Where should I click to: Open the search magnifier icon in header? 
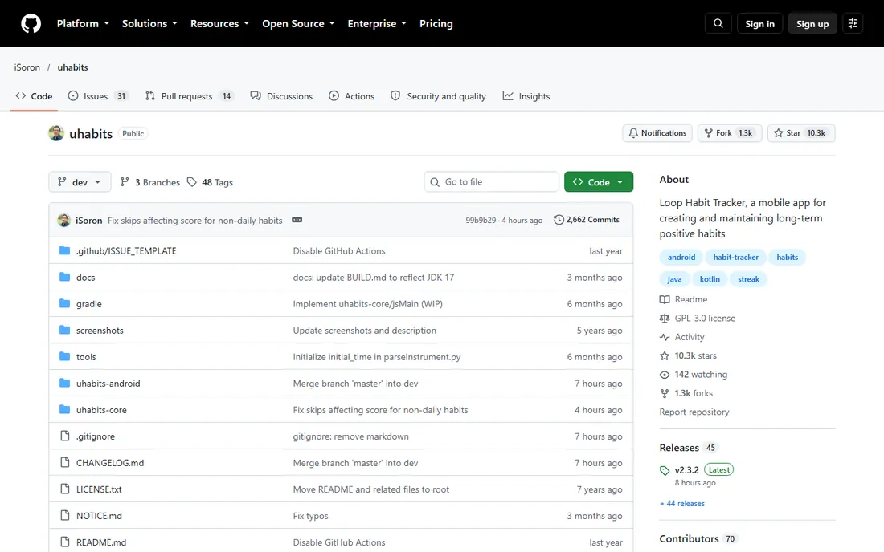(x=718, y=23)
